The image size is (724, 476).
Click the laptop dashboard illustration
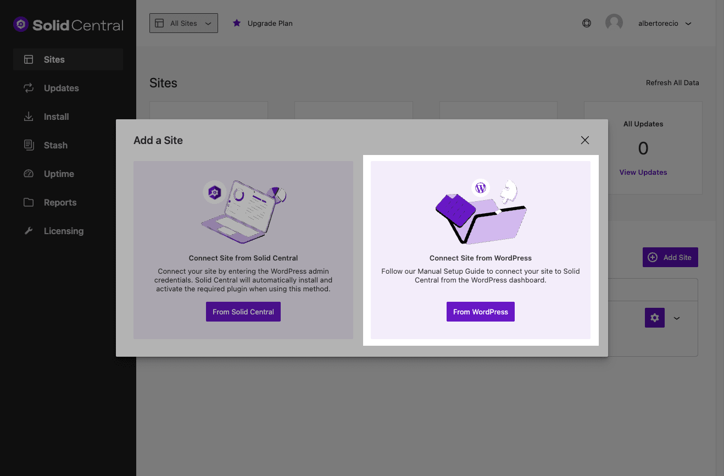pos(243,211)
